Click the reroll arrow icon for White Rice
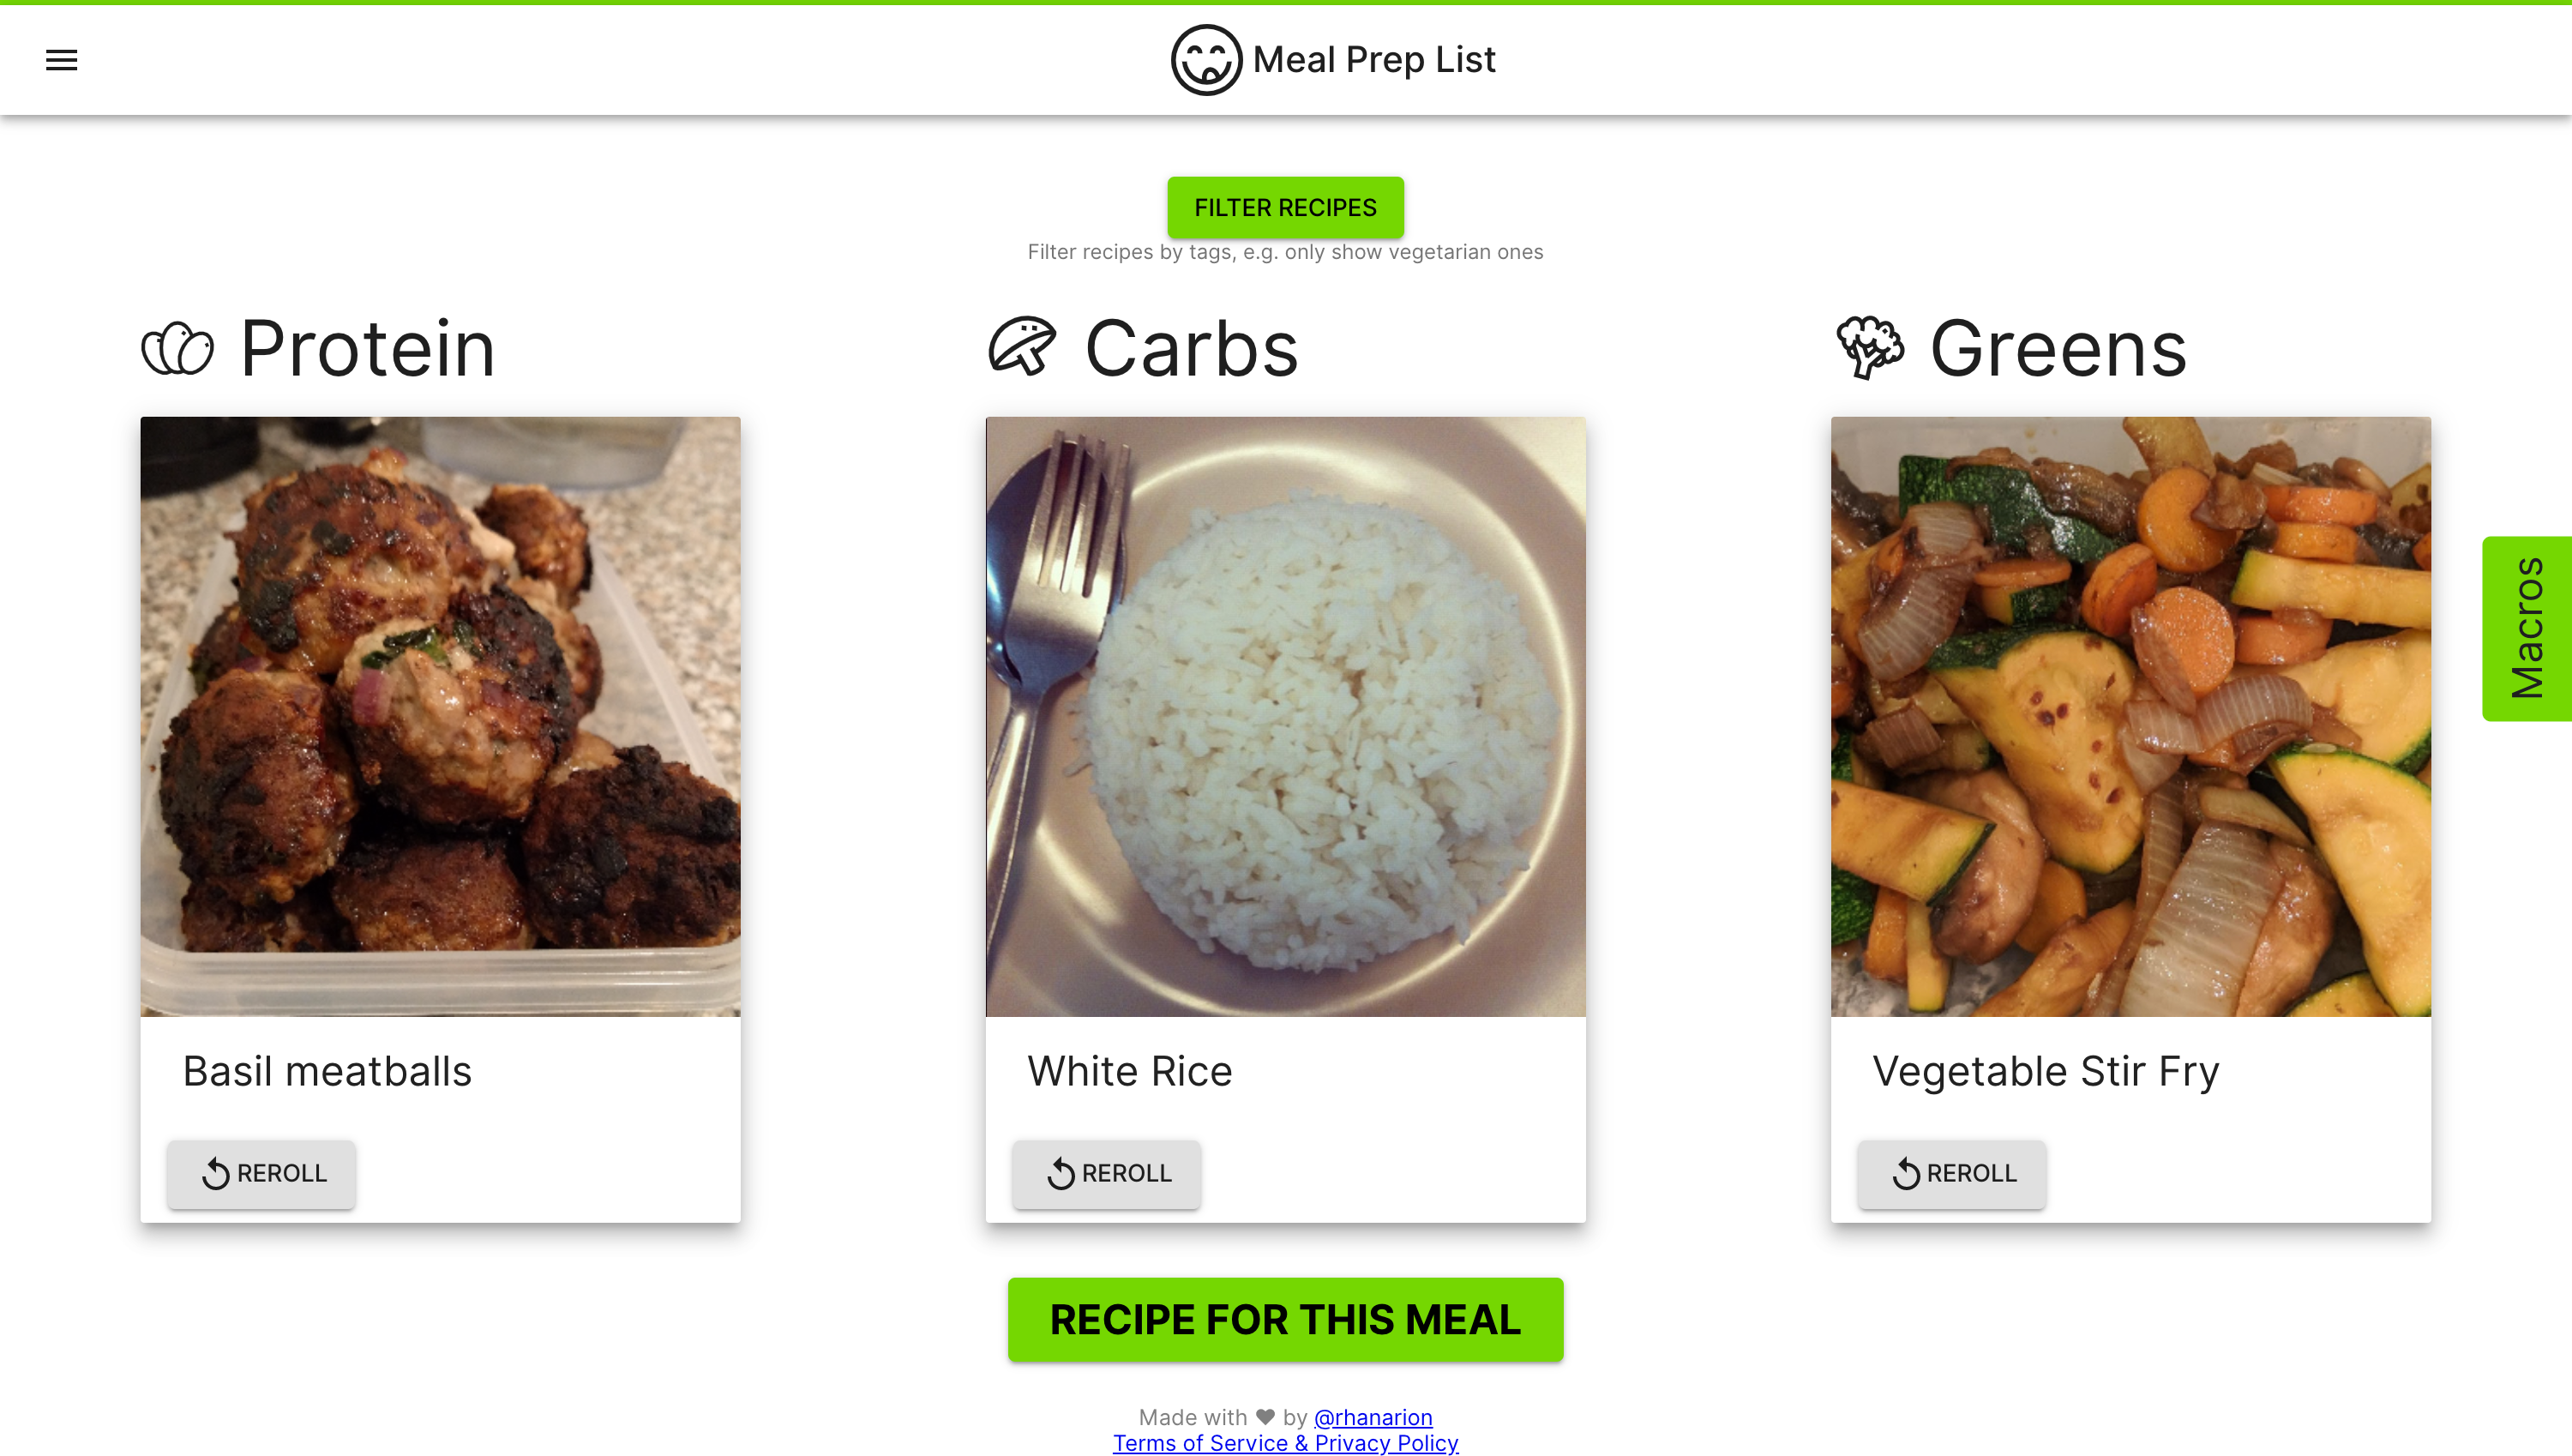The image size is (2572, 1456). 1061,1173
